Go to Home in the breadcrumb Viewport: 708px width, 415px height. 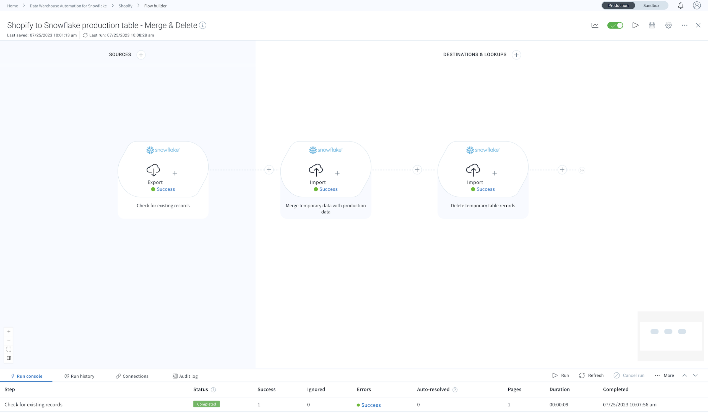[12, 6]
